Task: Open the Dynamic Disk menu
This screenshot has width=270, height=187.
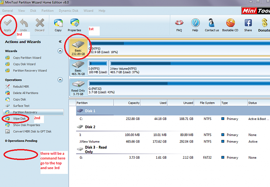Action: pyautogui.click(x=68, y=11)
